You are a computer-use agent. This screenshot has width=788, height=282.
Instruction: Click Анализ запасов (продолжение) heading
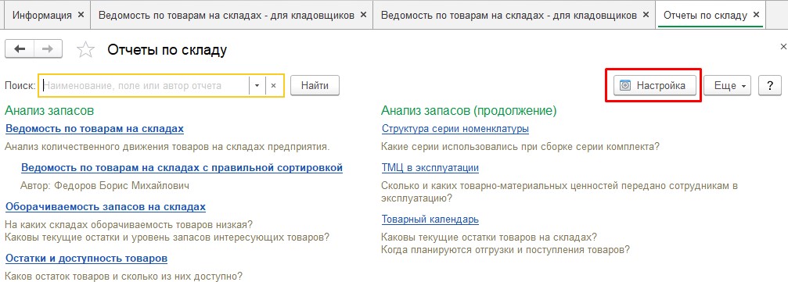[x=469, y=110]
